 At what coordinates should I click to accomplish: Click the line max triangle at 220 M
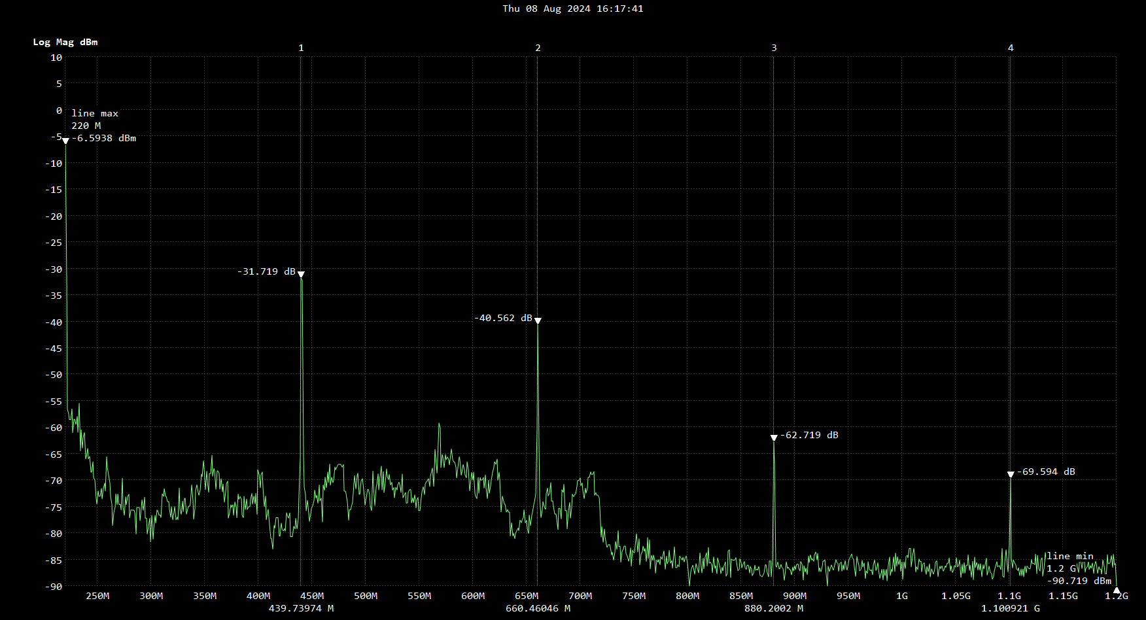[65, 141]
